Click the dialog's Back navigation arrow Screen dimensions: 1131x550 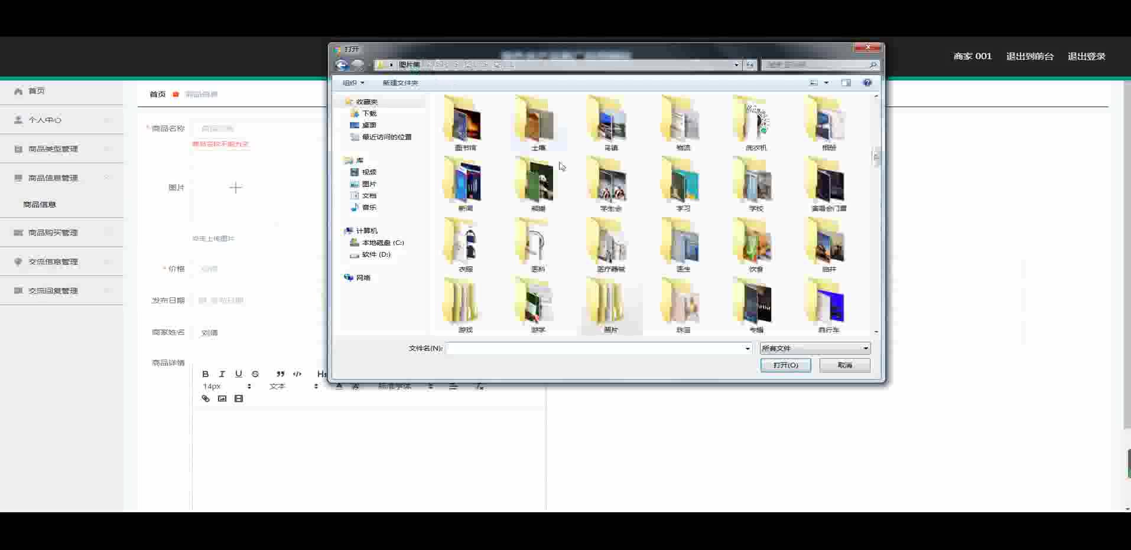[342, 65]
